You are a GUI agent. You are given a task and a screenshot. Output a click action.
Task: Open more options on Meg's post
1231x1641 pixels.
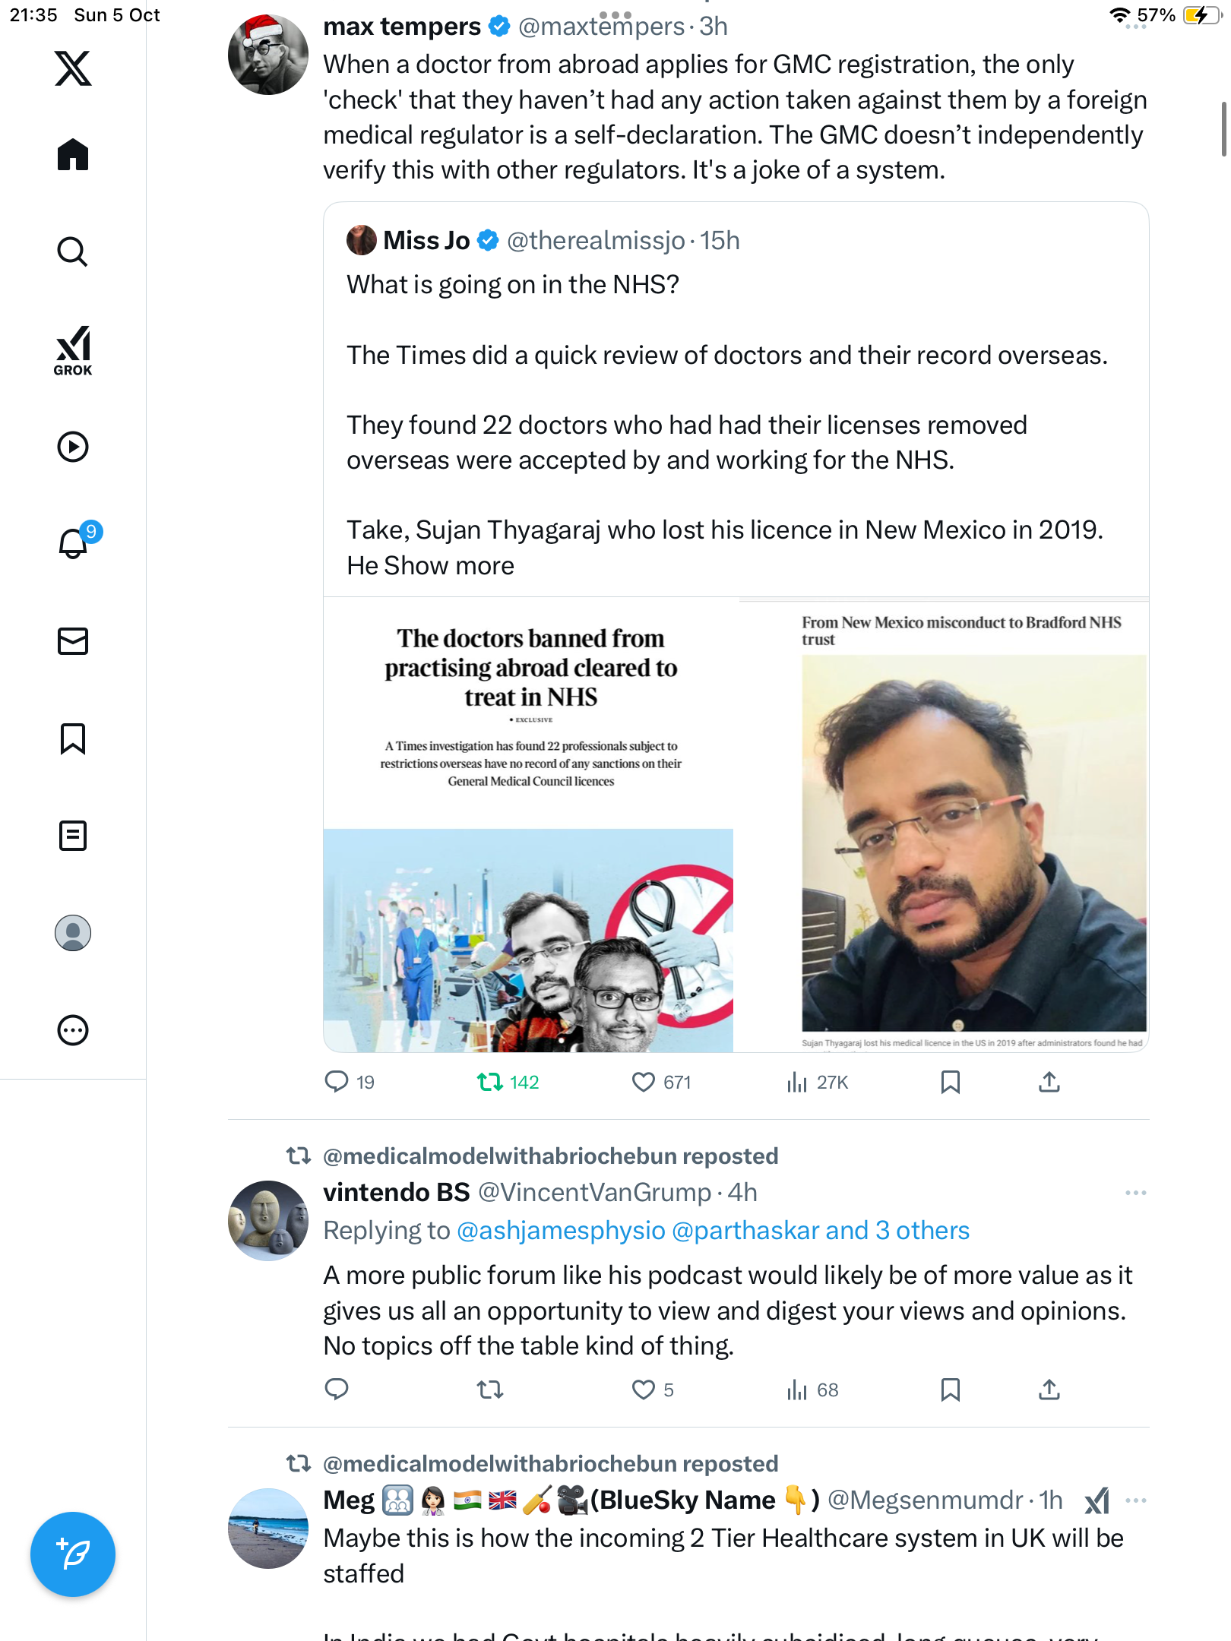click(x=1136, y=1500)
